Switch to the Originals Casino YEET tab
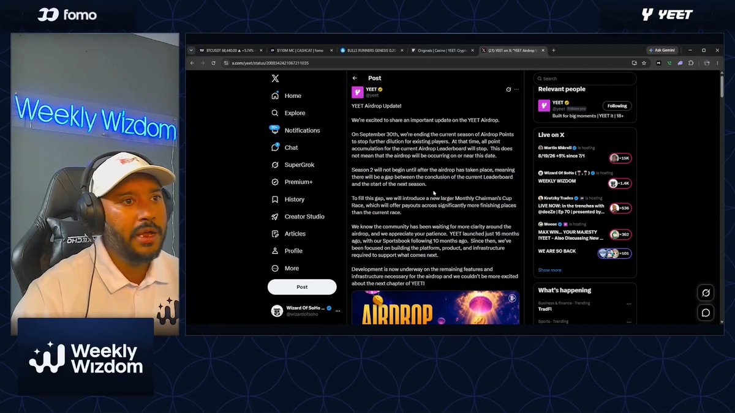Viewport: 735px width, 413px height. click(x=443, y=50)
